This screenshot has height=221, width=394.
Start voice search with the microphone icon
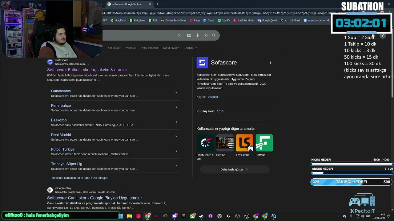pyautogui.click(x=197, y=35)
